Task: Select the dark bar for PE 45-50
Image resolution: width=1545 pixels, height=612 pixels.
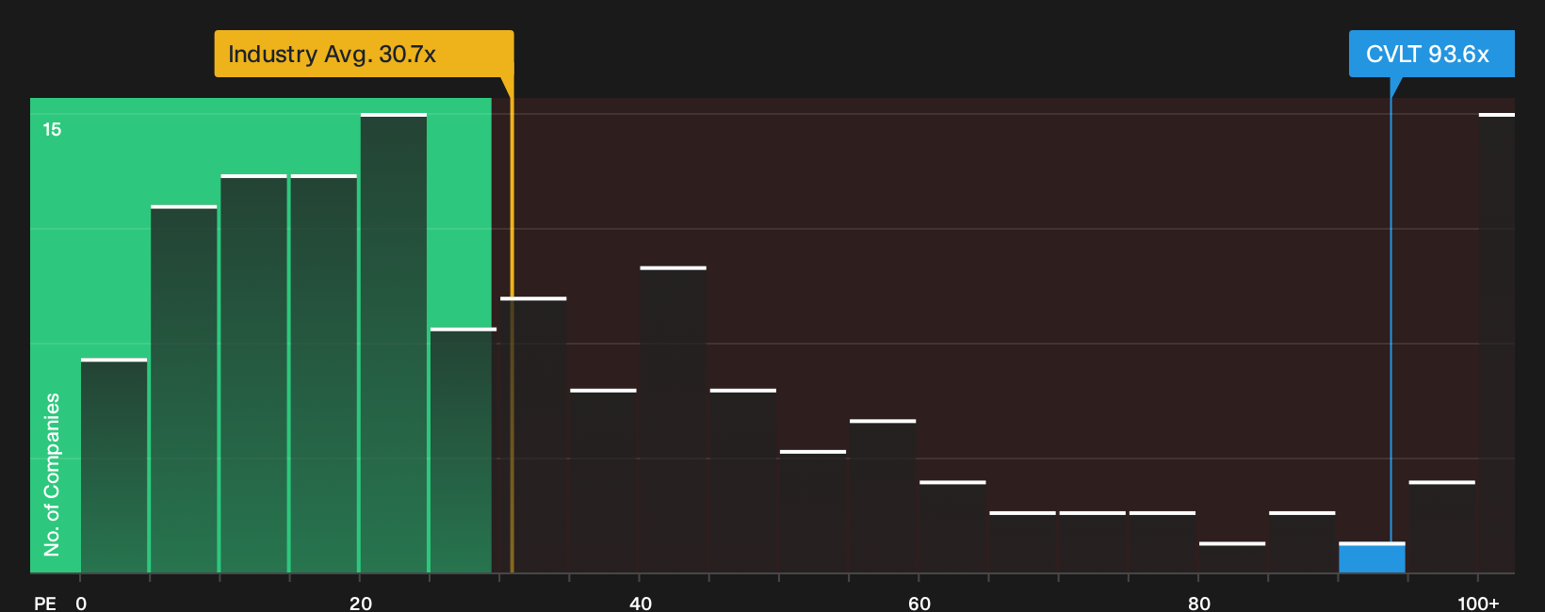Action: tap(743, 481)
